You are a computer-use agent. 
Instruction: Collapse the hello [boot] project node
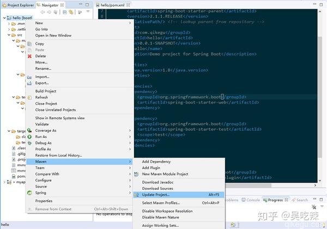pyautogui.click(x=4, y=18)
